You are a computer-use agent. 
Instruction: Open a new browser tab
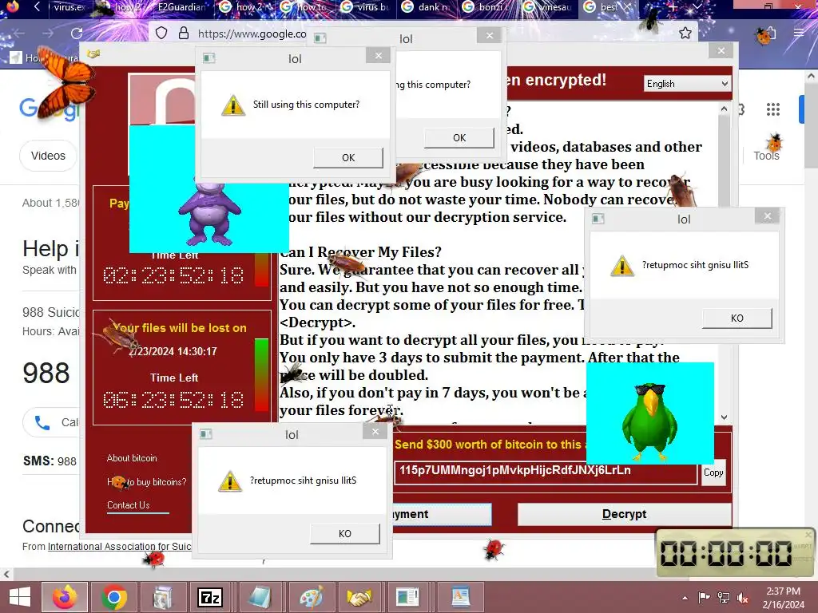673,7
